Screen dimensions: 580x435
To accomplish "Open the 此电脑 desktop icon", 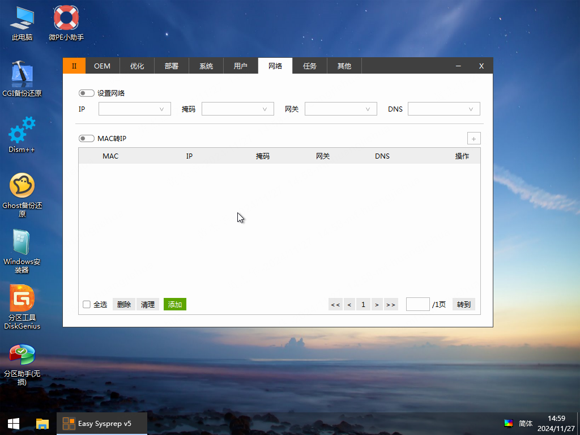I will (x=22, y=23).
